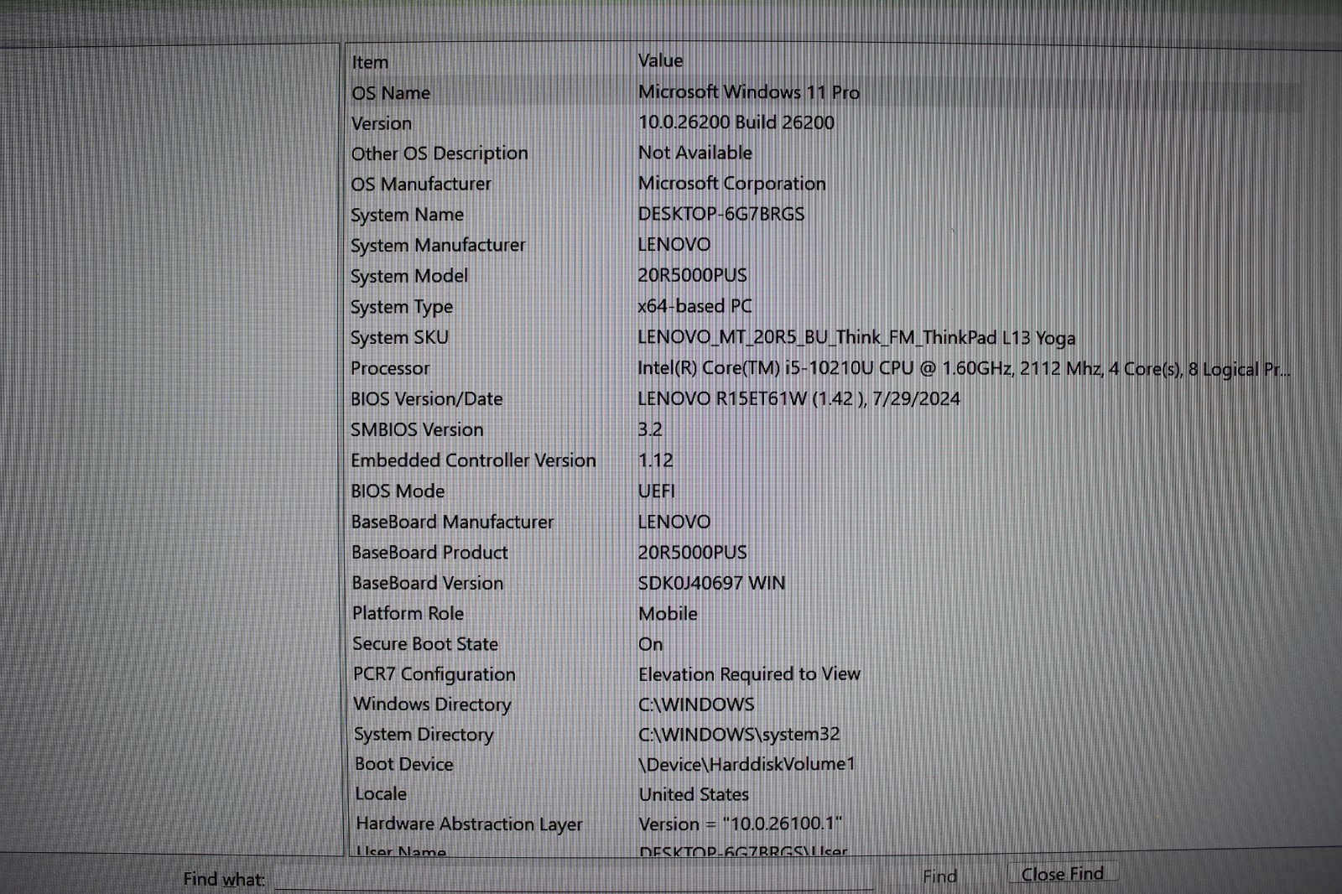Select 20R5000PUS value in BaseBoard Product row
The image size is (1342, 894).
click(x=692, y=552)
